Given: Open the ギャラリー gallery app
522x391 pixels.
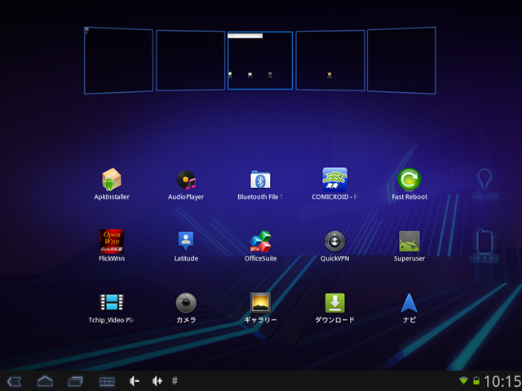Looking at the screenshot, I should pos(260,308).
